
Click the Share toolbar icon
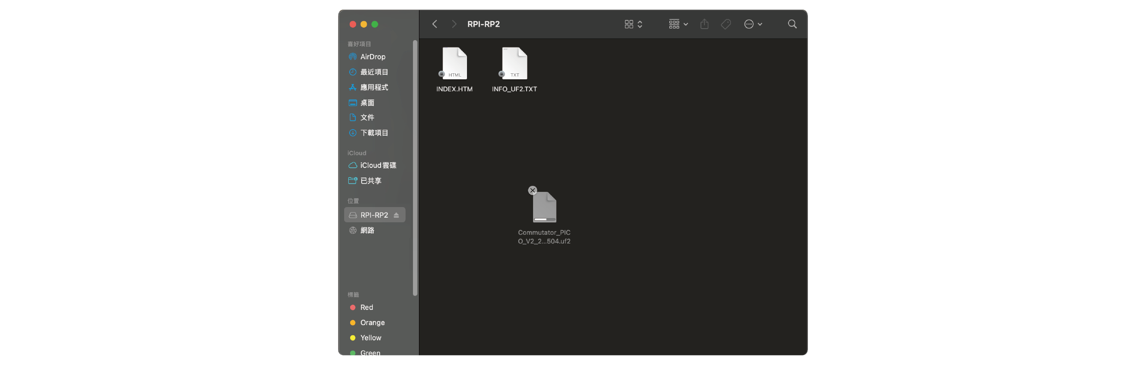(x=704, y=24)
